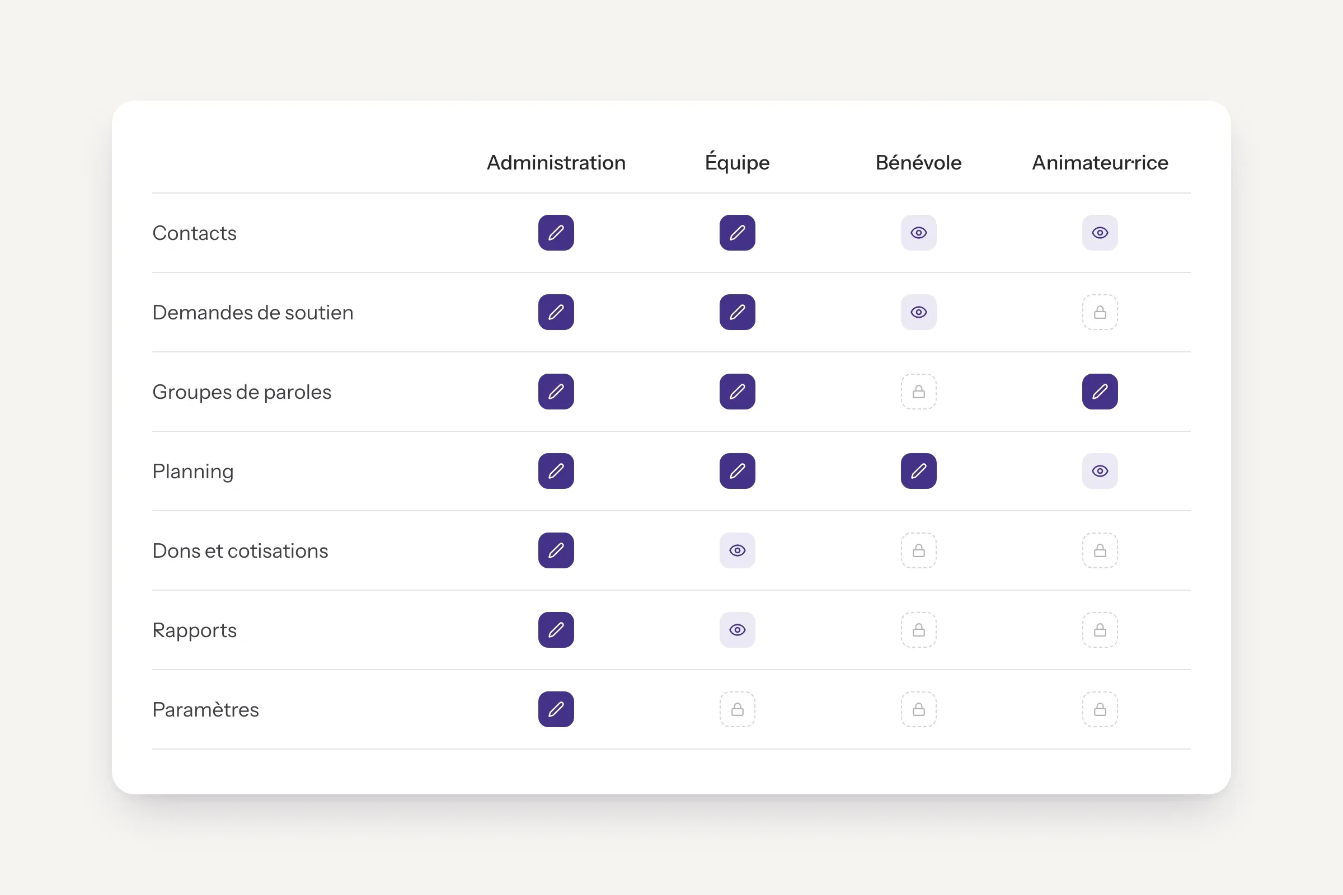Click the Équipe edit icon for Demandes de soutien
This screenshot has width=1343, height=895.
[x=737, y=312]
